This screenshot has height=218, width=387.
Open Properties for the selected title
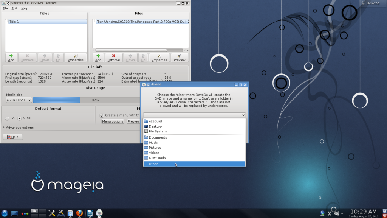pos(76,58)
